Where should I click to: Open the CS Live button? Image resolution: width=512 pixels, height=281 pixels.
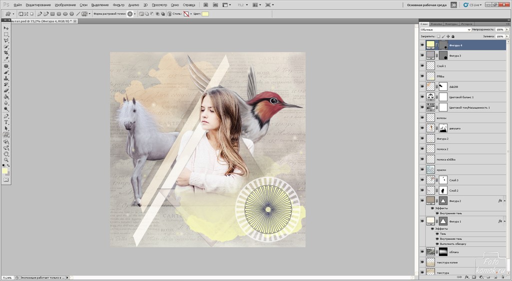pos(471,4)
